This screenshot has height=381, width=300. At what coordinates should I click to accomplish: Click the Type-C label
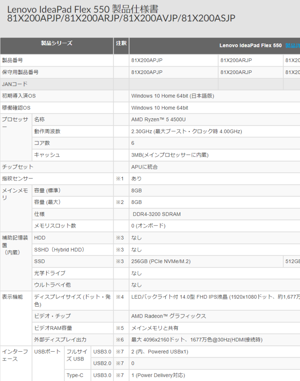click(x=75, y=375)
